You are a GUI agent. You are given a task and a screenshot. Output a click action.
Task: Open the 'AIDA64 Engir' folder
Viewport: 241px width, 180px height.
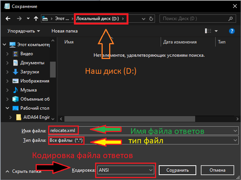coord(37,117)
